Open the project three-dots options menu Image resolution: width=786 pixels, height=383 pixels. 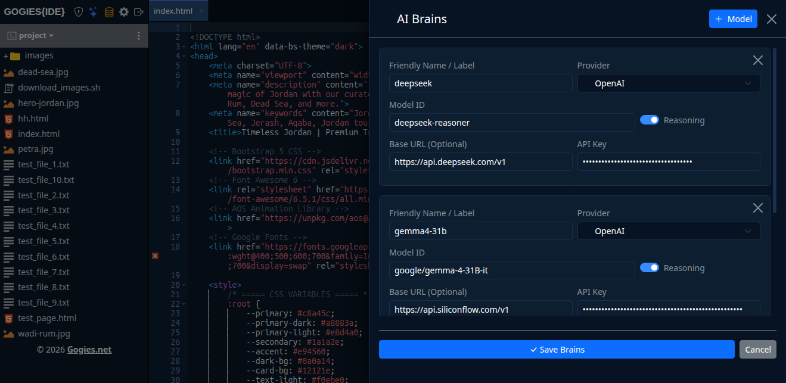139,36
